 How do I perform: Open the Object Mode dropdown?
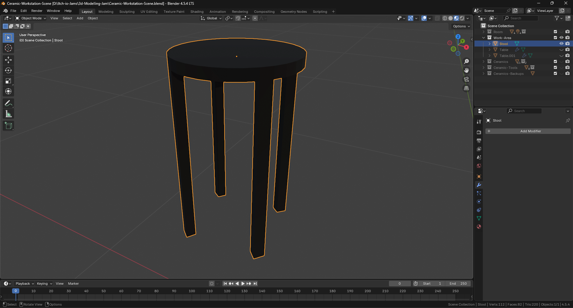tap(31, 18)
